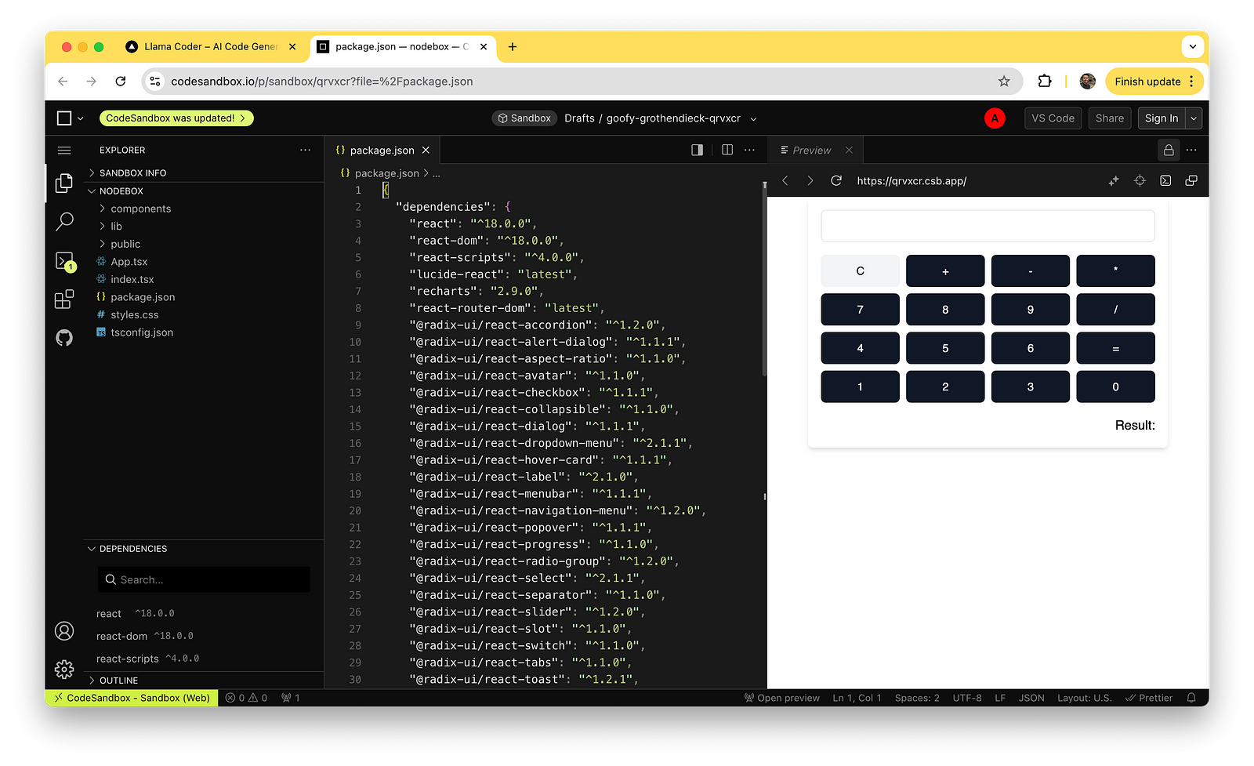Click the Dependencies search field
This screenshot has height=766, width=1254.
(204, 579)
